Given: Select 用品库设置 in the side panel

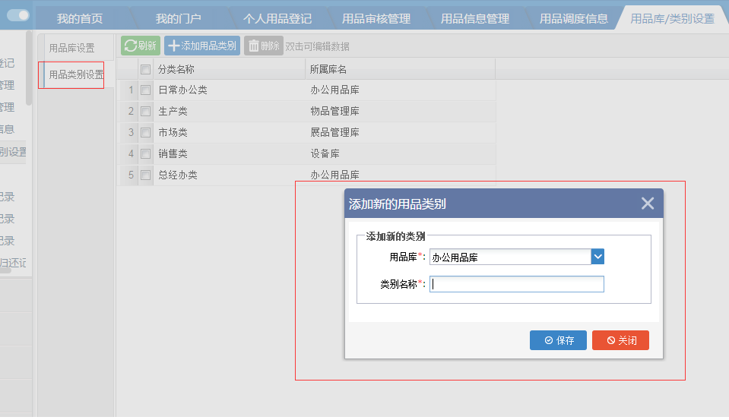Looking at the screenshot, I should [72, 48].
